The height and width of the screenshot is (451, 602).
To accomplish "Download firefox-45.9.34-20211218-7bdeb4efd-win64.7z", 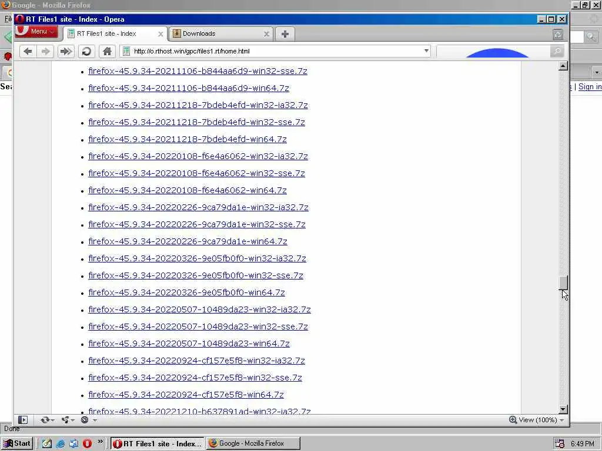I will click(x=188, y=139).
